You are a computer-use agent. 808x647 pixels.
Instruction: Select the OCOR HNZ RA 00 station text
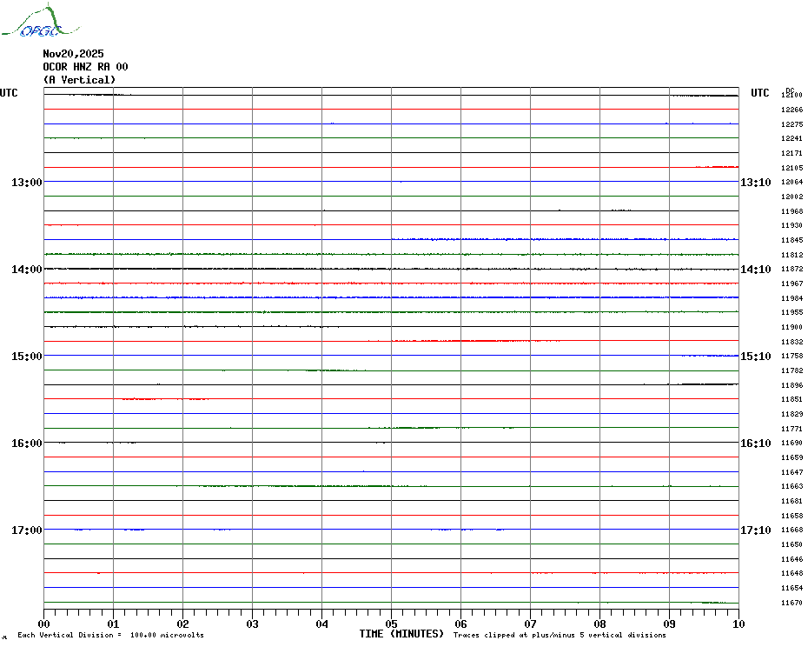click(x=85, y=67)
